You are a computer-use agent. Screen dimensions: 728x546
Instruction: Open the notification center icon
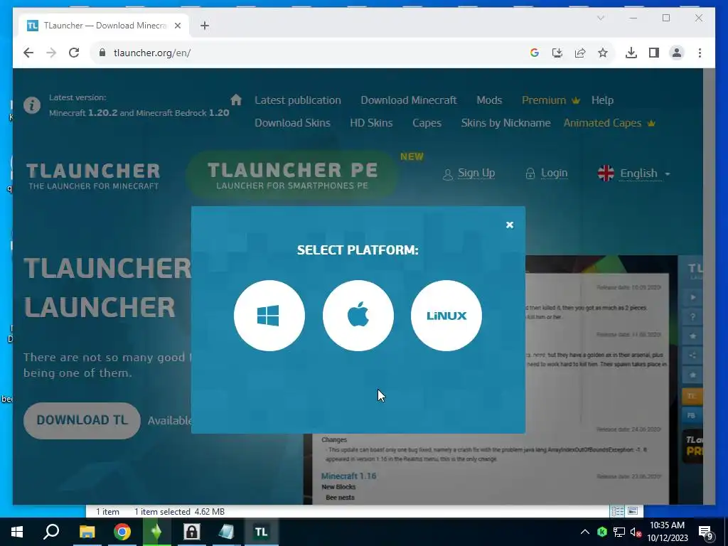706,532
